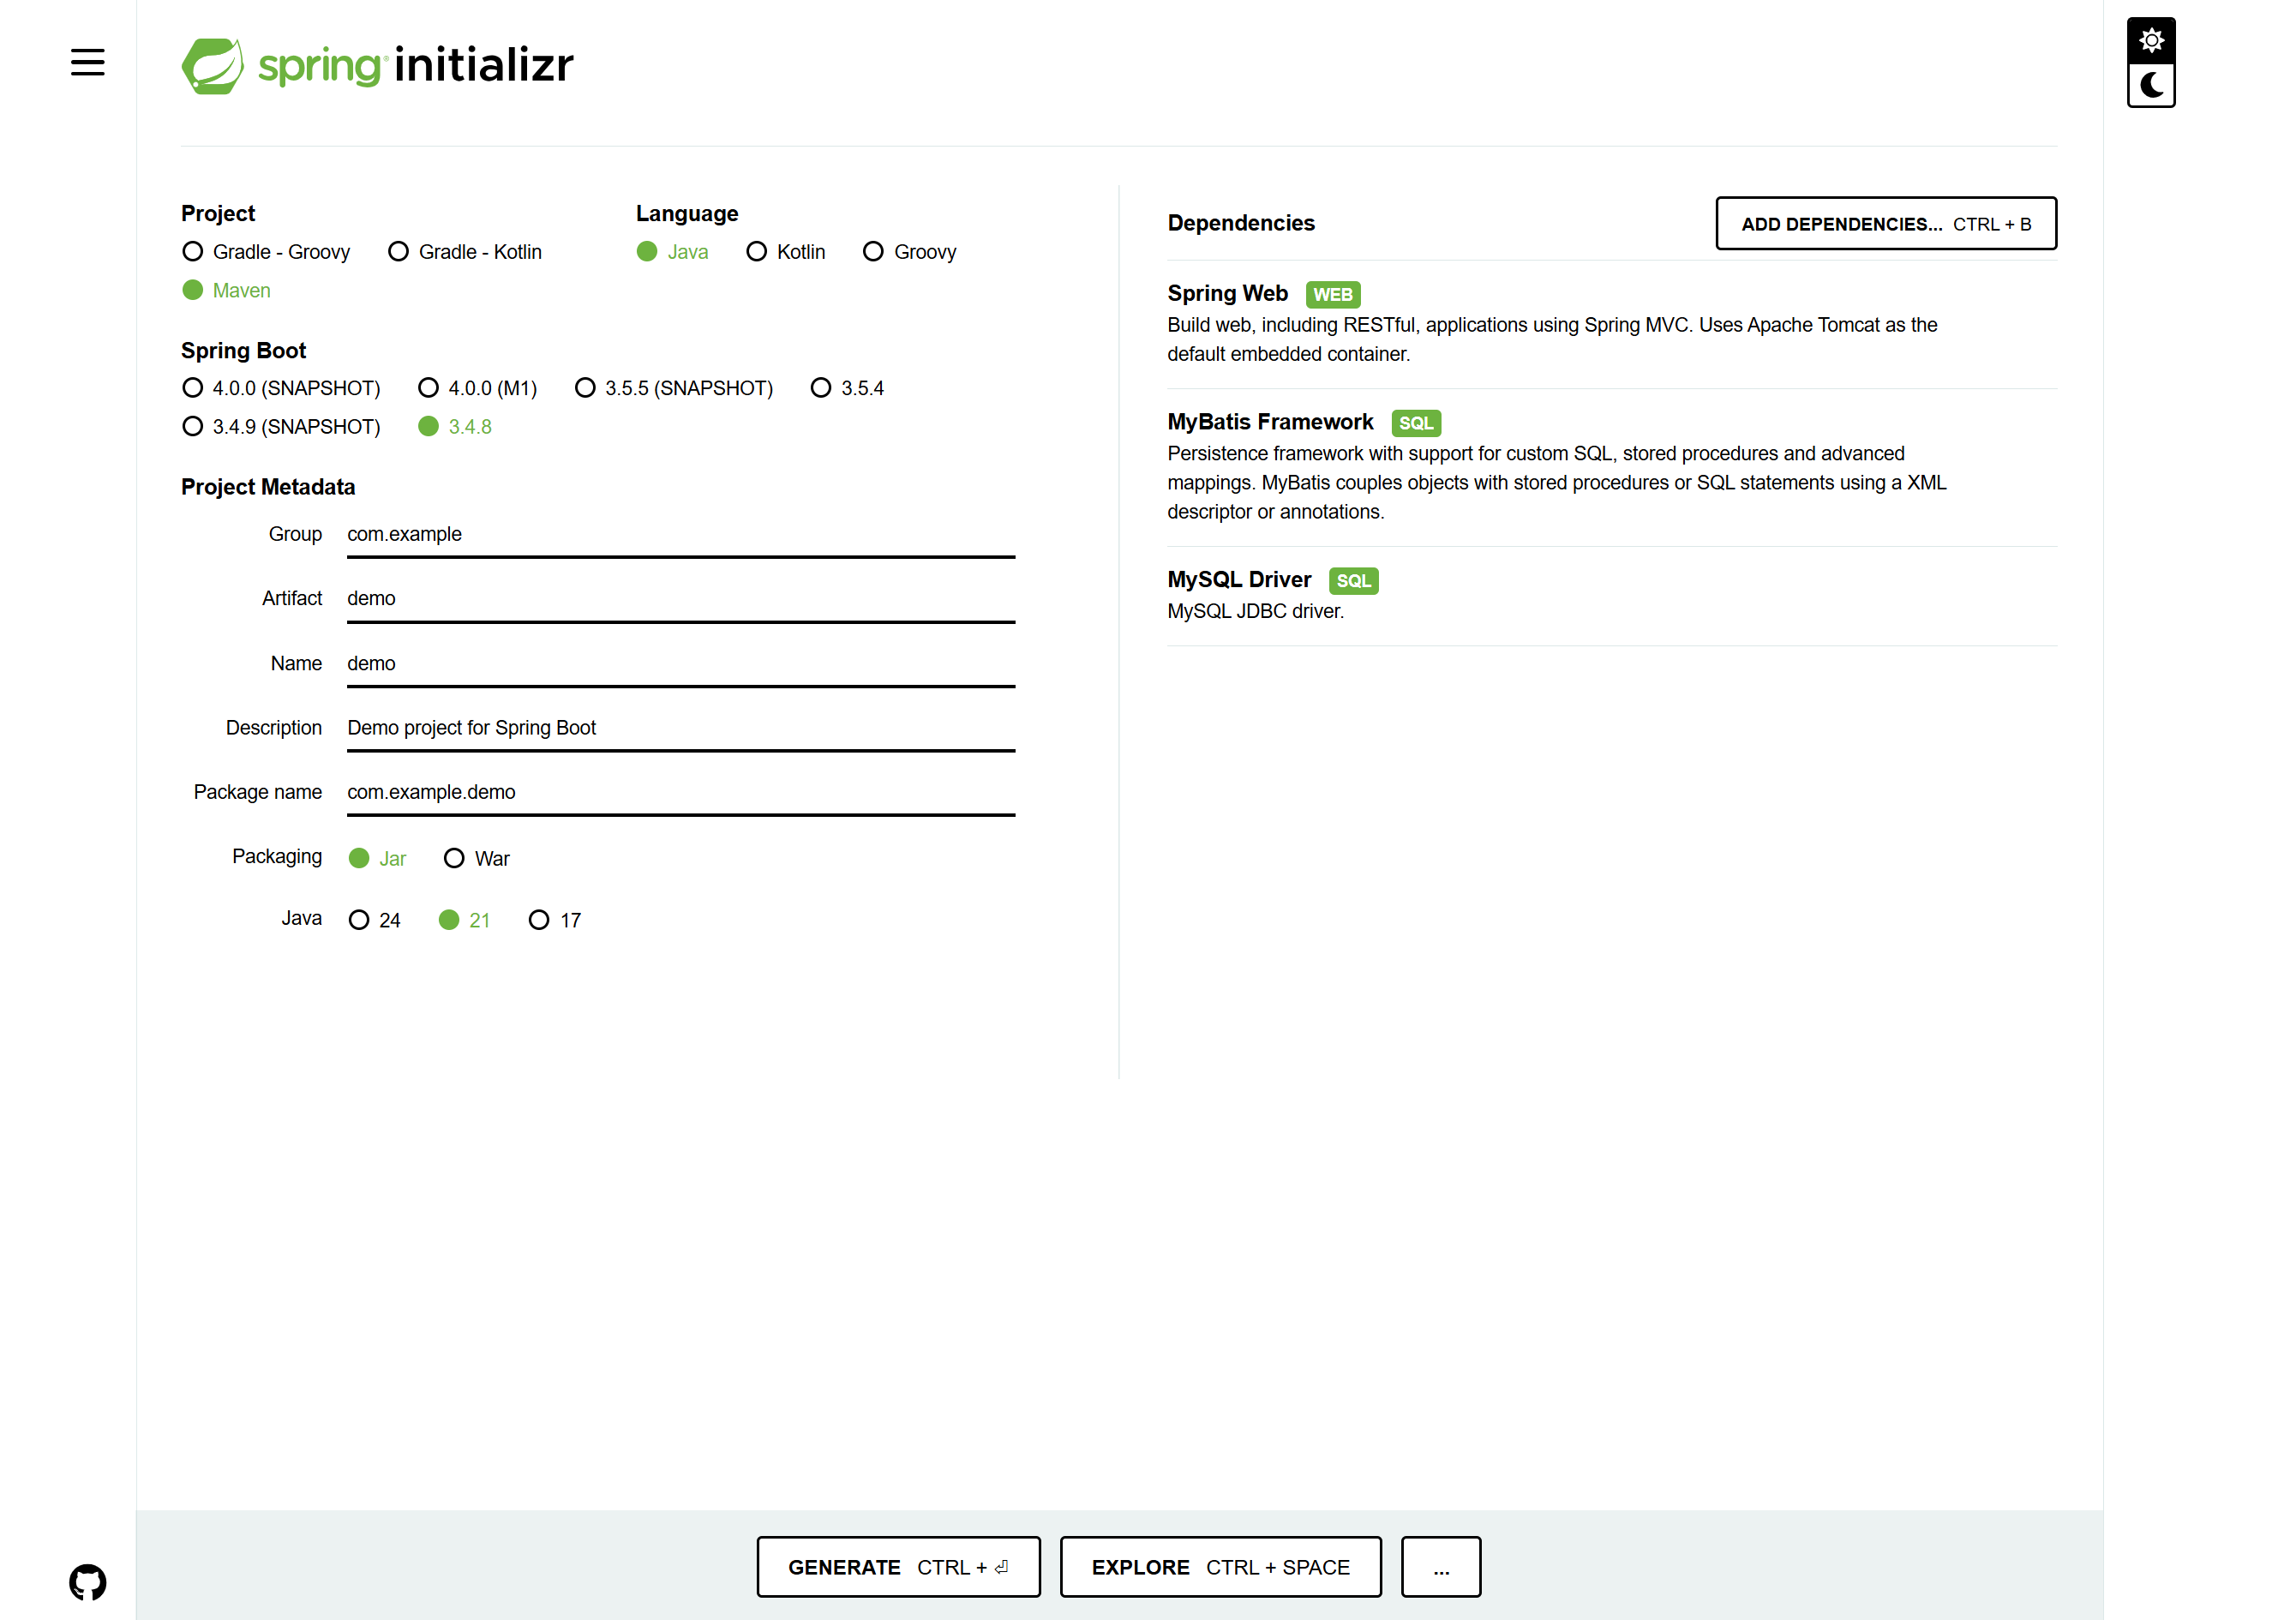
Task: Click the WEB tag badge
Action: (1332, 295)
